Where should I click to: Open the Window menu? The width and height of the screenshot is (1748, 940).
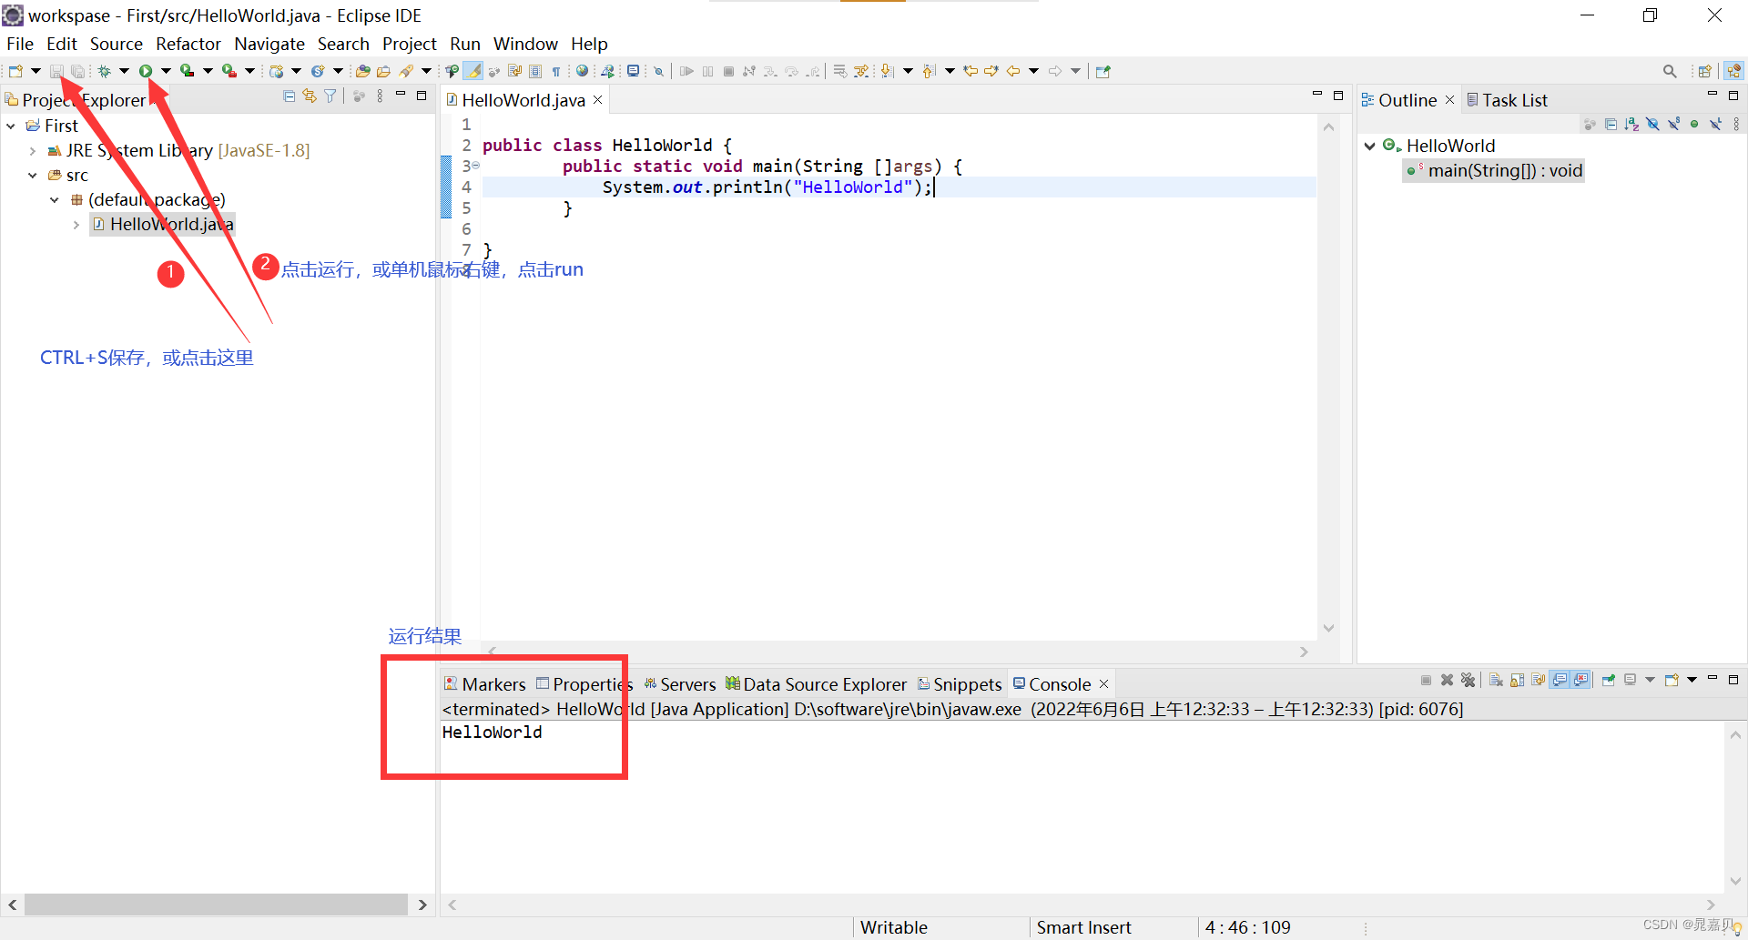[x=525, y=44]
